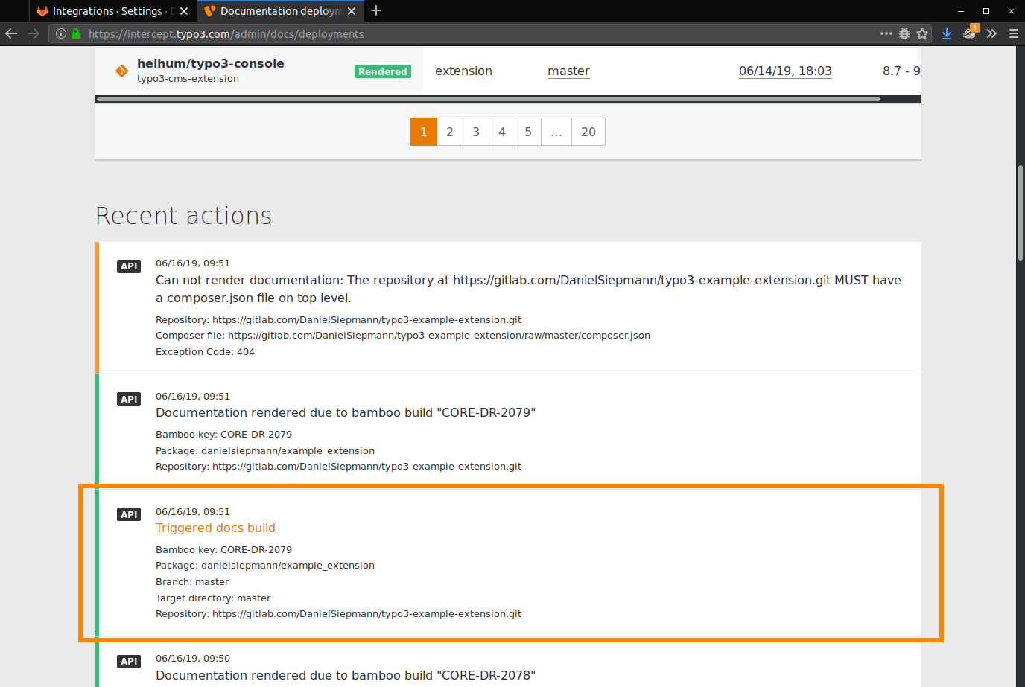The width and height of the screenshot is (1025, 687).
Task: Click the table horizontal scrollbar
Action: (x=489, y=98)
